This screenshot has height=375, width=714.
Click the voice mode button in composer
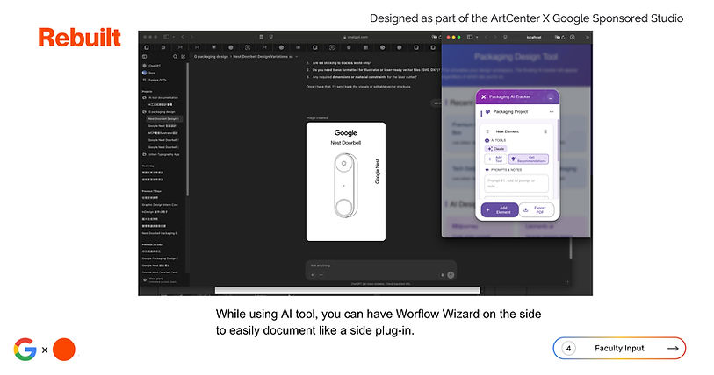[451, 275]
